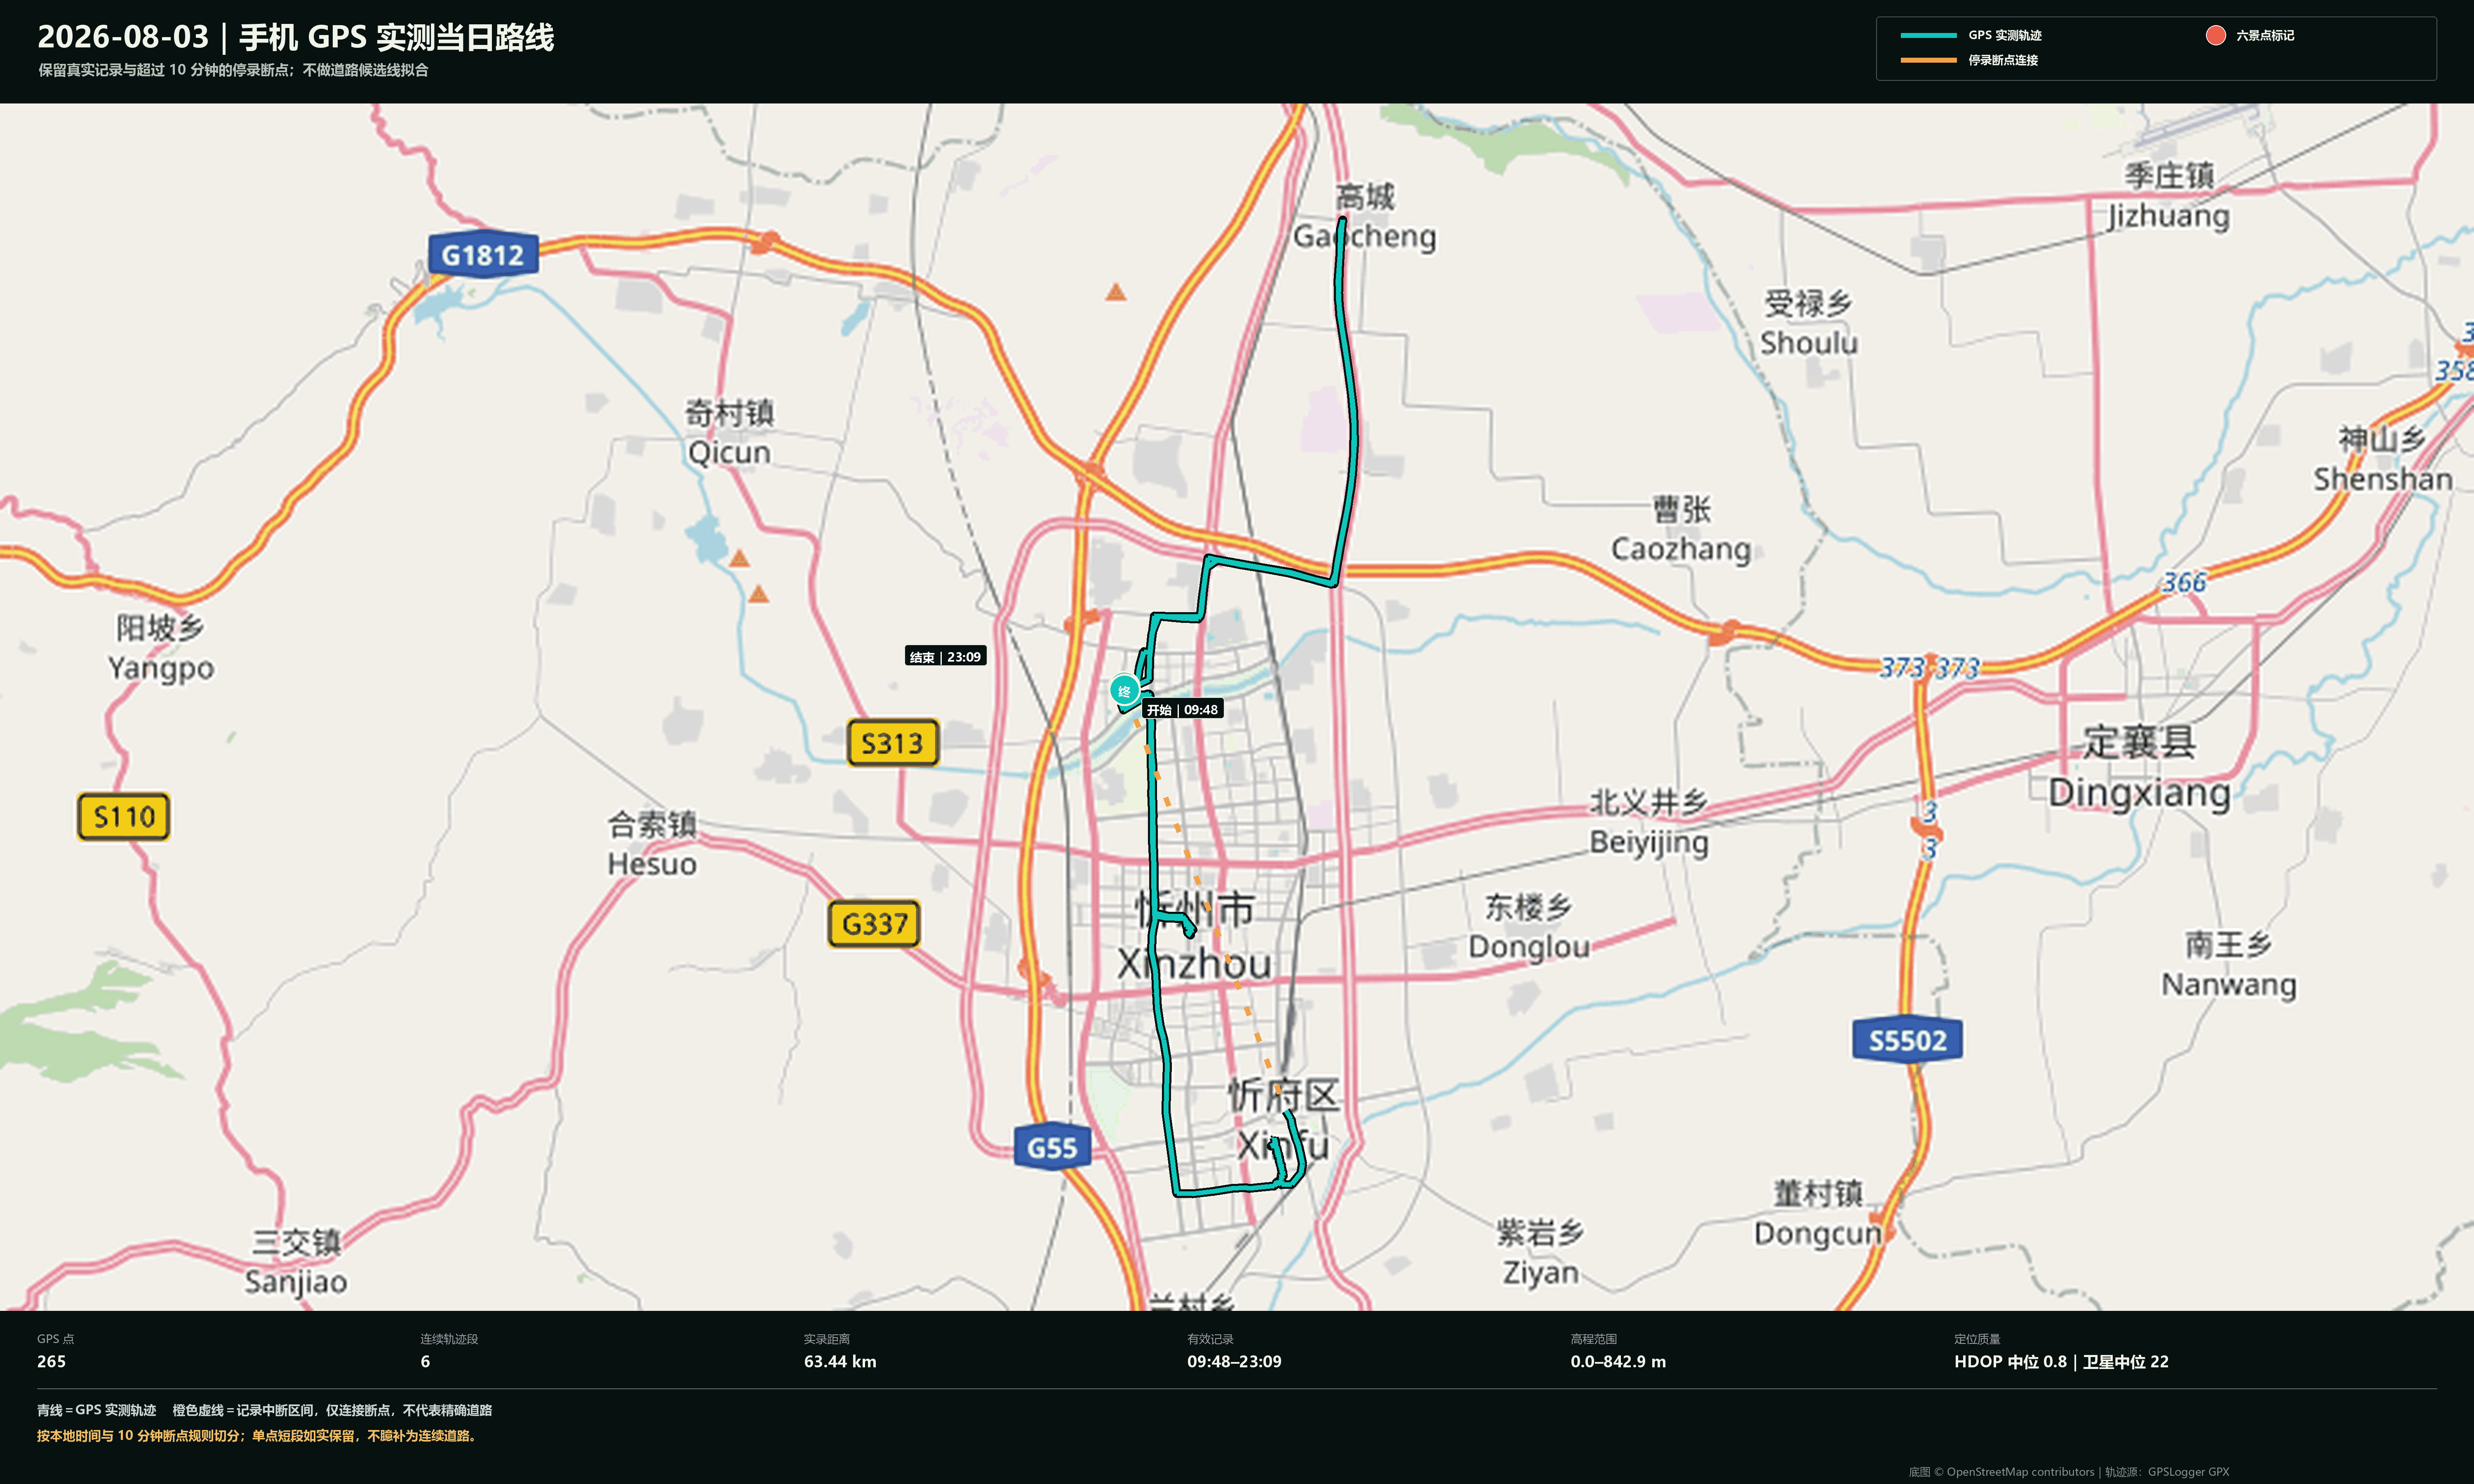Click the 东楼乡 Donglou place label
Screen dimensions: 2474x1484
[1528, 927]
